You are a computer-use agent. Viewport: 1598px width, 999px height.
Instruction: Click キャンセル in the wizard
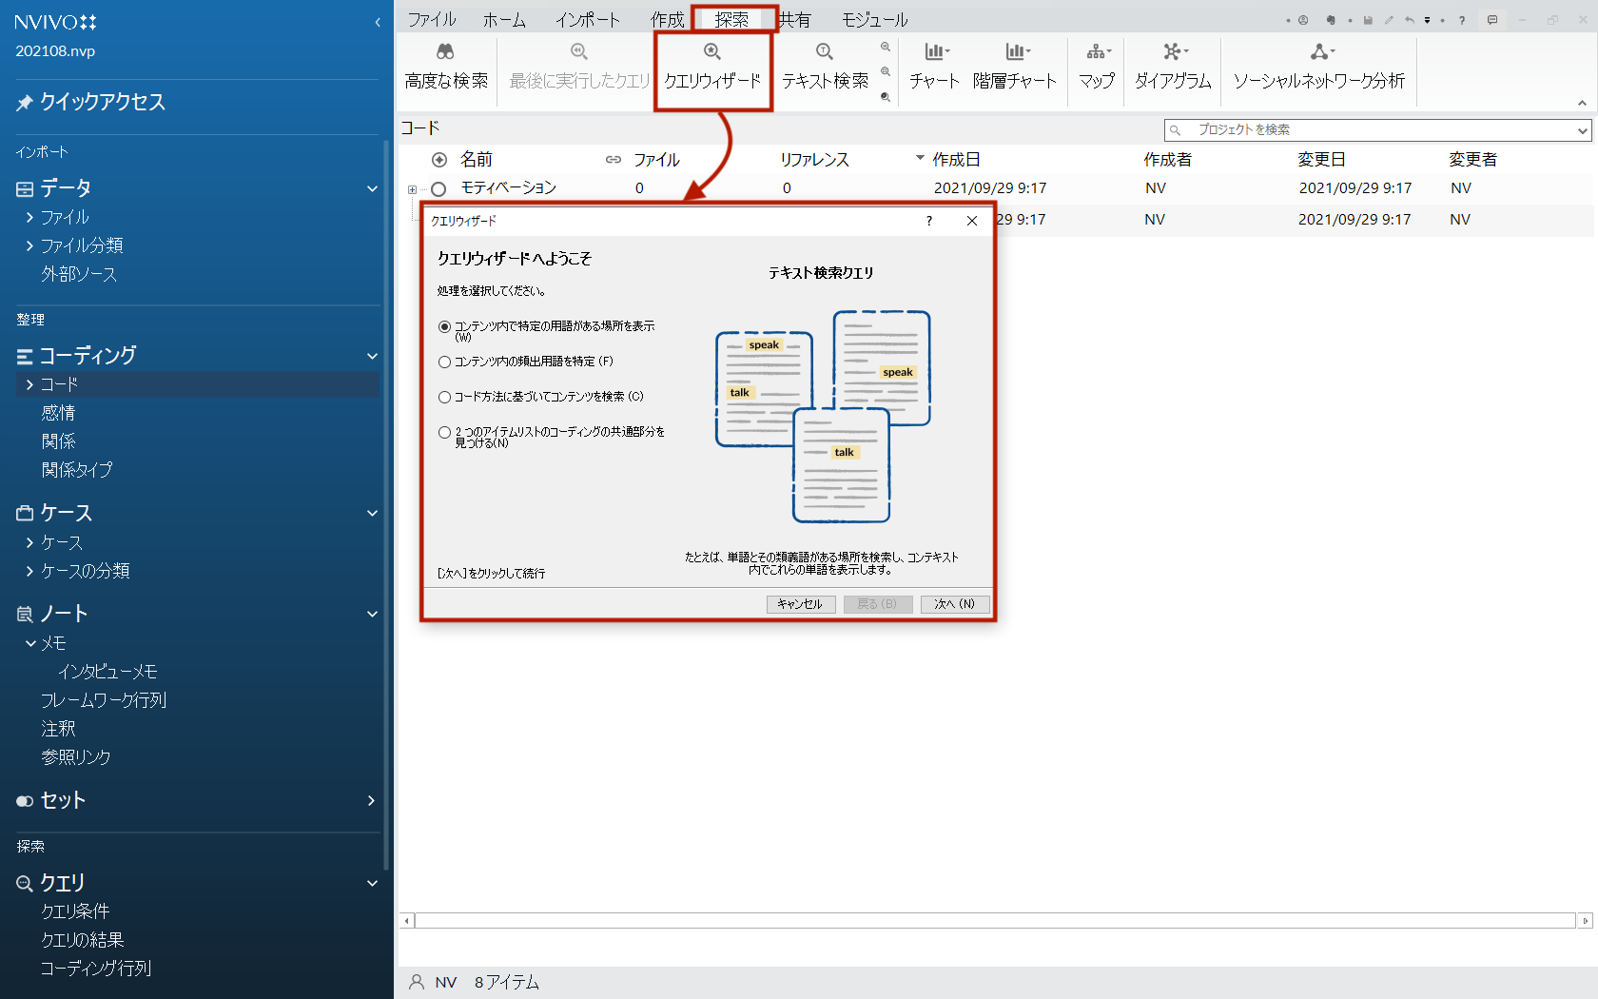[801, 604]
